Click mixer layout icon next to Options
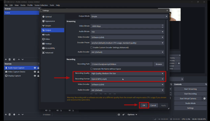Image resolution: width=210 pixels, height=121 pixels. [x=119, y=114]
